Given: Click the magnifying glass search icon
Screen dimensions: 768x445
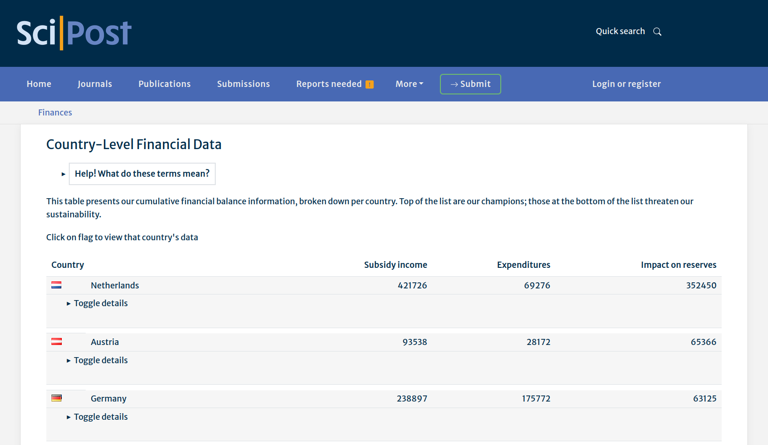Looking at the screenshot, I should click(x=657, y=32).
